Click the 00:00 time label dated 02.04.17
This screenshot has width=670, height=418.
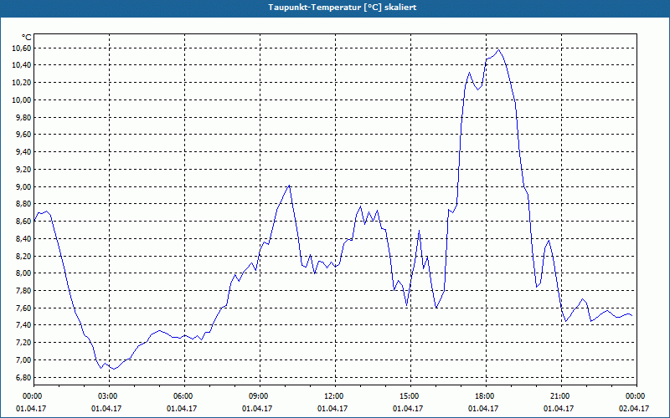tap(635, 396)
